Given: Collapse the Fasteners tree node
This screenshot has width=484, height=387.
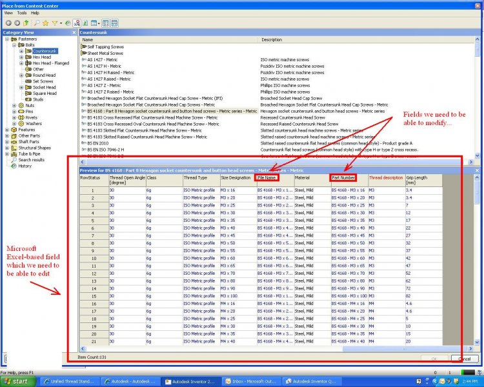Looking at the screenshot, I should pos(6,39).
